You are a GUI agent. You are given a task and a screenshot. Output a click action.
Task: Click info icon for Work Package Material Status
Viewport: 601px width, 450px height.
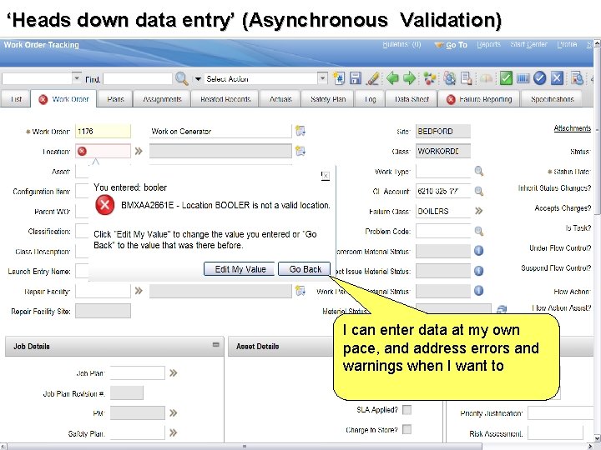pos(479,291)
